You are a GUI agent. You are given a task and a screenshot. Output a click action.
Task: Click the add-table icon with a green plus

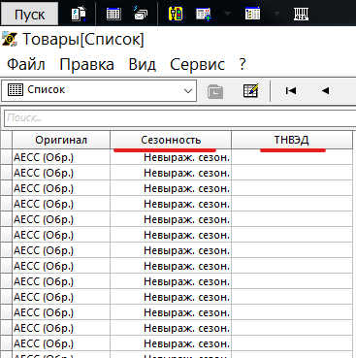coord(204,14)
